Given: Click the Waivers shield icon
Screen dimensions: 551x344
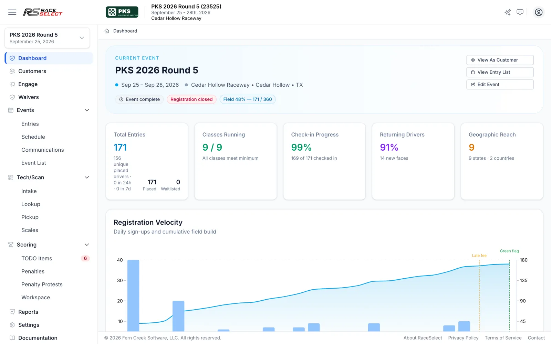Looking at the screenshot, I should pyautogui.click(x=12, y=97).
